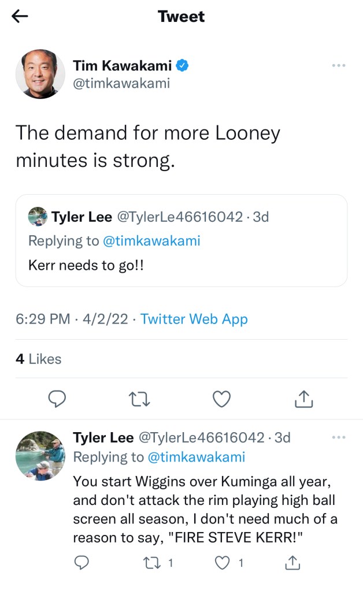Viewport: 363px width, 591px height.
Task: Open Tyler Lee's fishing avatar in reply
Action: point(40,455)
